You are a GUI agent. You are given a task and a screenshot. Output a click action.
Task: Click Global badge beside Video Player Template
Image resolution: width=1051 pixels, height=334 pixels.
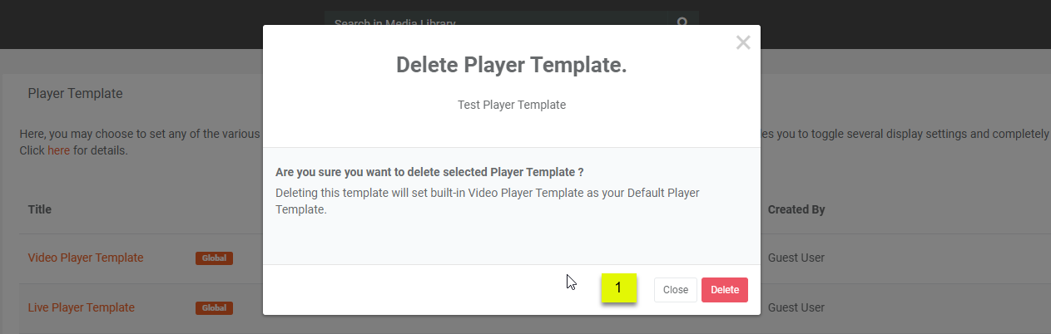point(214,258)
